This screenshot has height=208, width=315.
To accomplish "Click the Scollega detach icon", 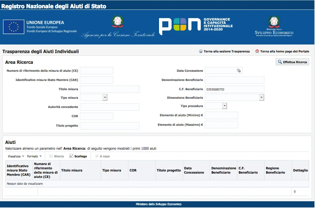I will (71, 156).
